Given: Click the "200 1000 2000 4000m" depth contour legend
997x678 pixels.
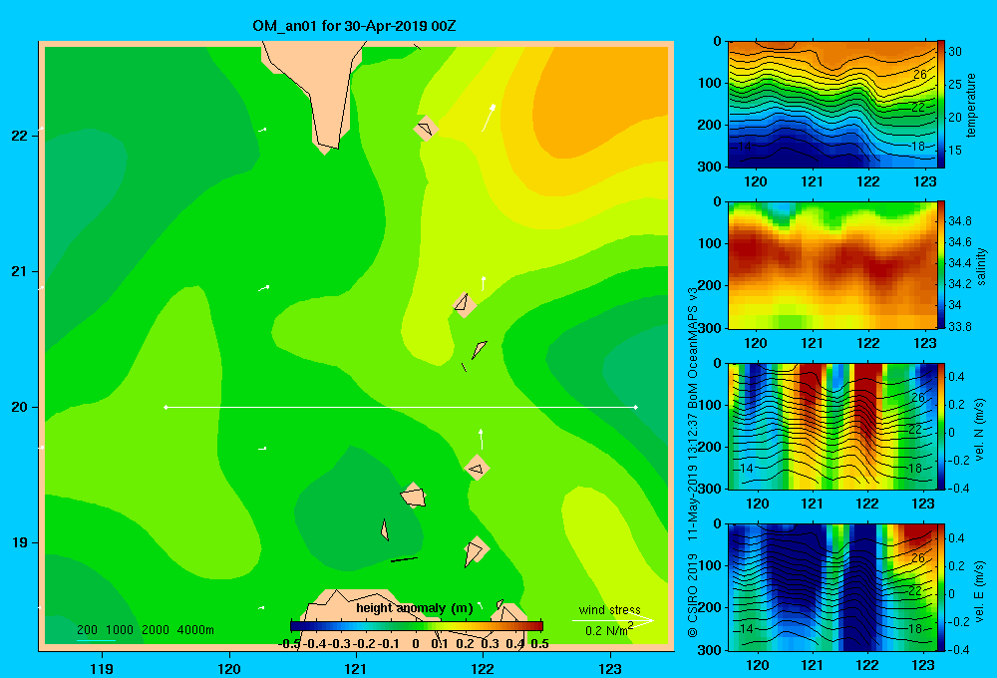Looking at the screenshot, I should [x=145, y=630].
